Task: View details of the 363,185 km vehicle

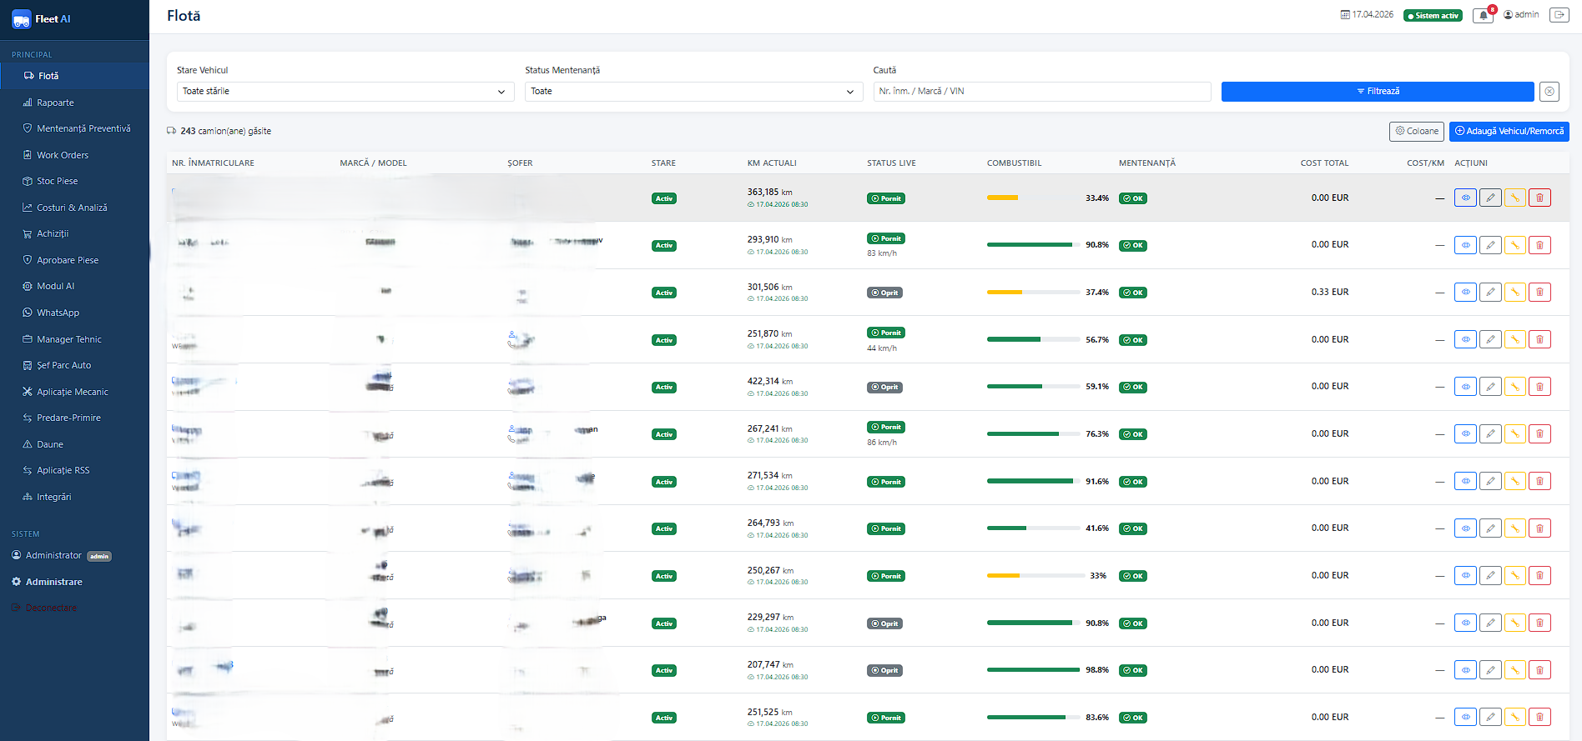Action: coord(1465,198)
